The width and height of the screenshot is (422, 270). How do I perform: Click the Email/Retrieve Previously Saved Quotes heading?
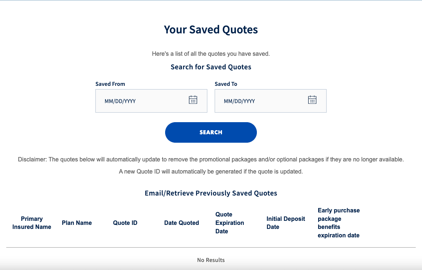pyautogui.click(x=211, y=193)
